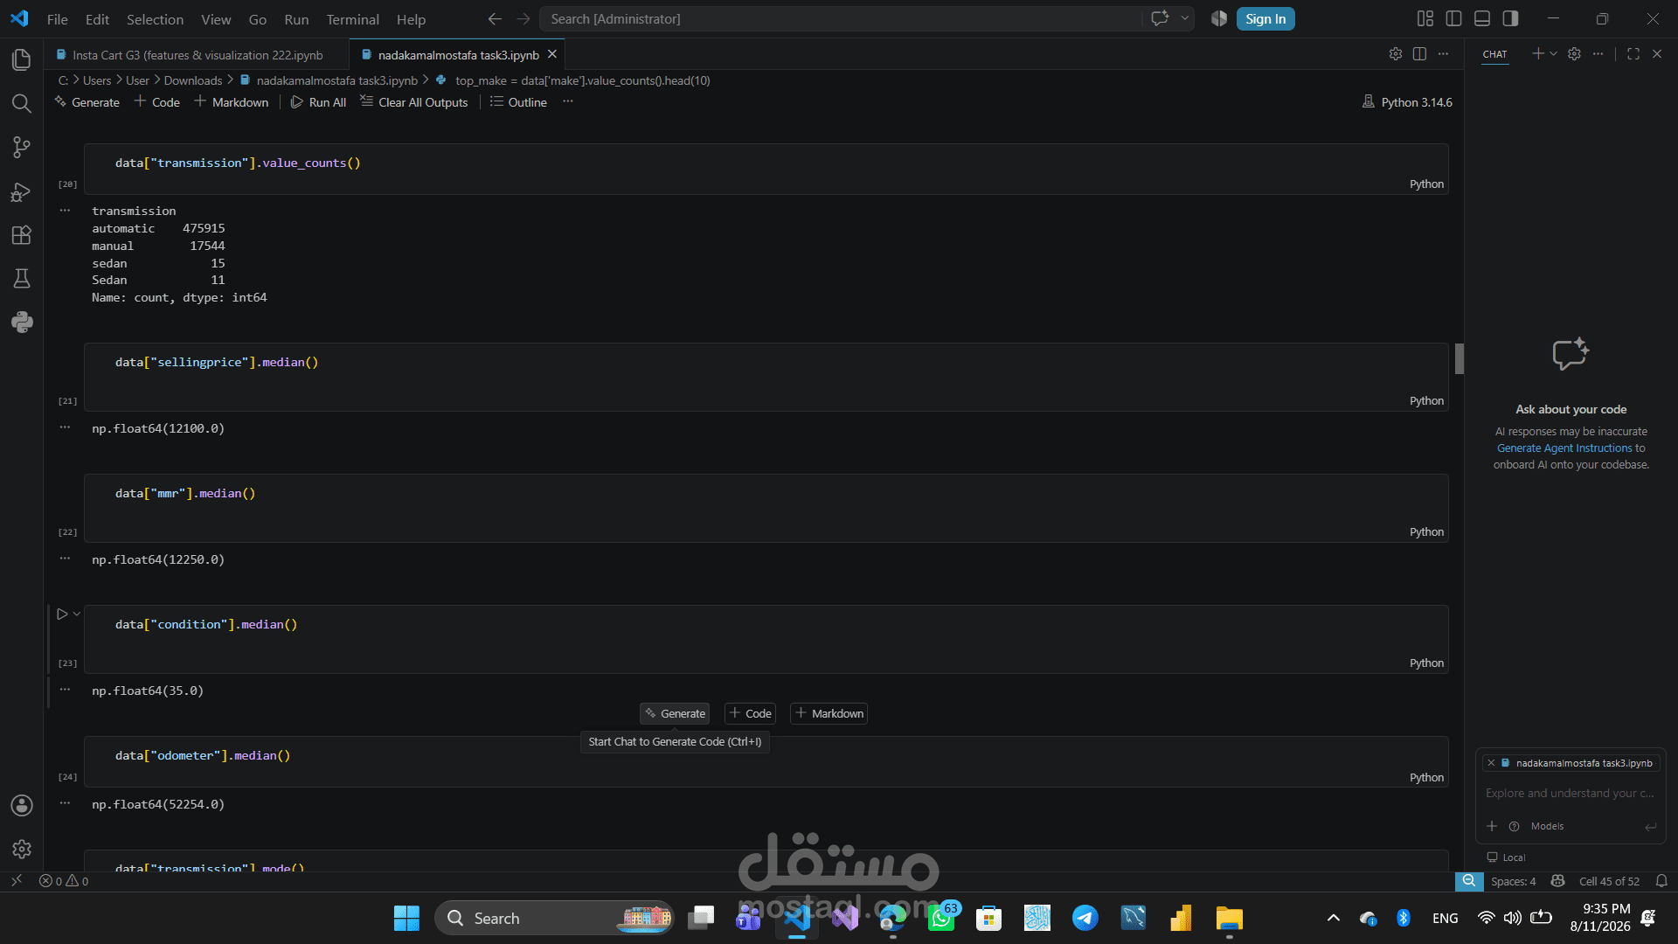
Task: Open the Copilot chat icon in title bar
Action: 1160,19
